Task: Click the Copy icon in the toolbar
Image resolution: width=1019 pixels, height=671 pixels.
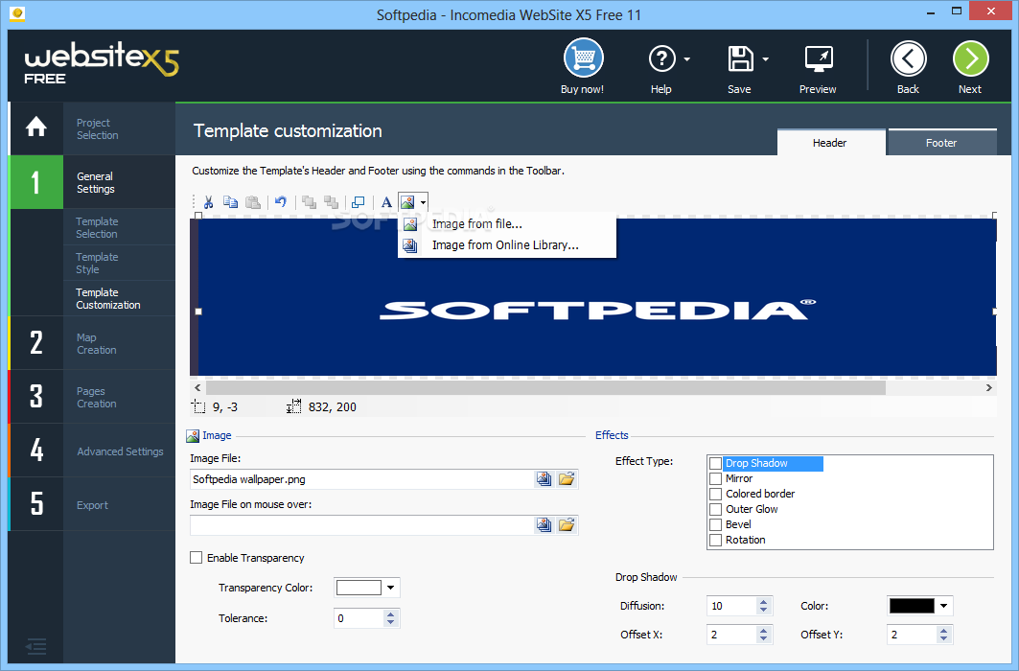Action: pyautogui.click(x=230, y=202)
